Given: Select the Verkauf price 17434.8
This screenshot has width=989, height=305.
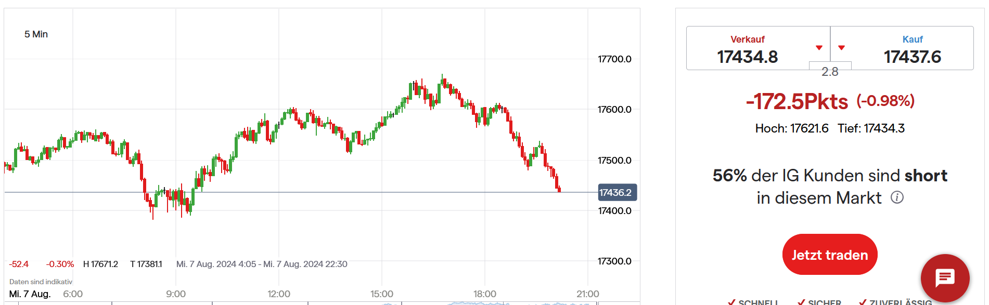Looking at the screenshot, I should point(747,57).
